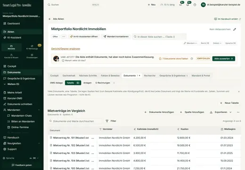Click Warum sehe ich das? link
The image size is (245, 170).
click(74, 61)
